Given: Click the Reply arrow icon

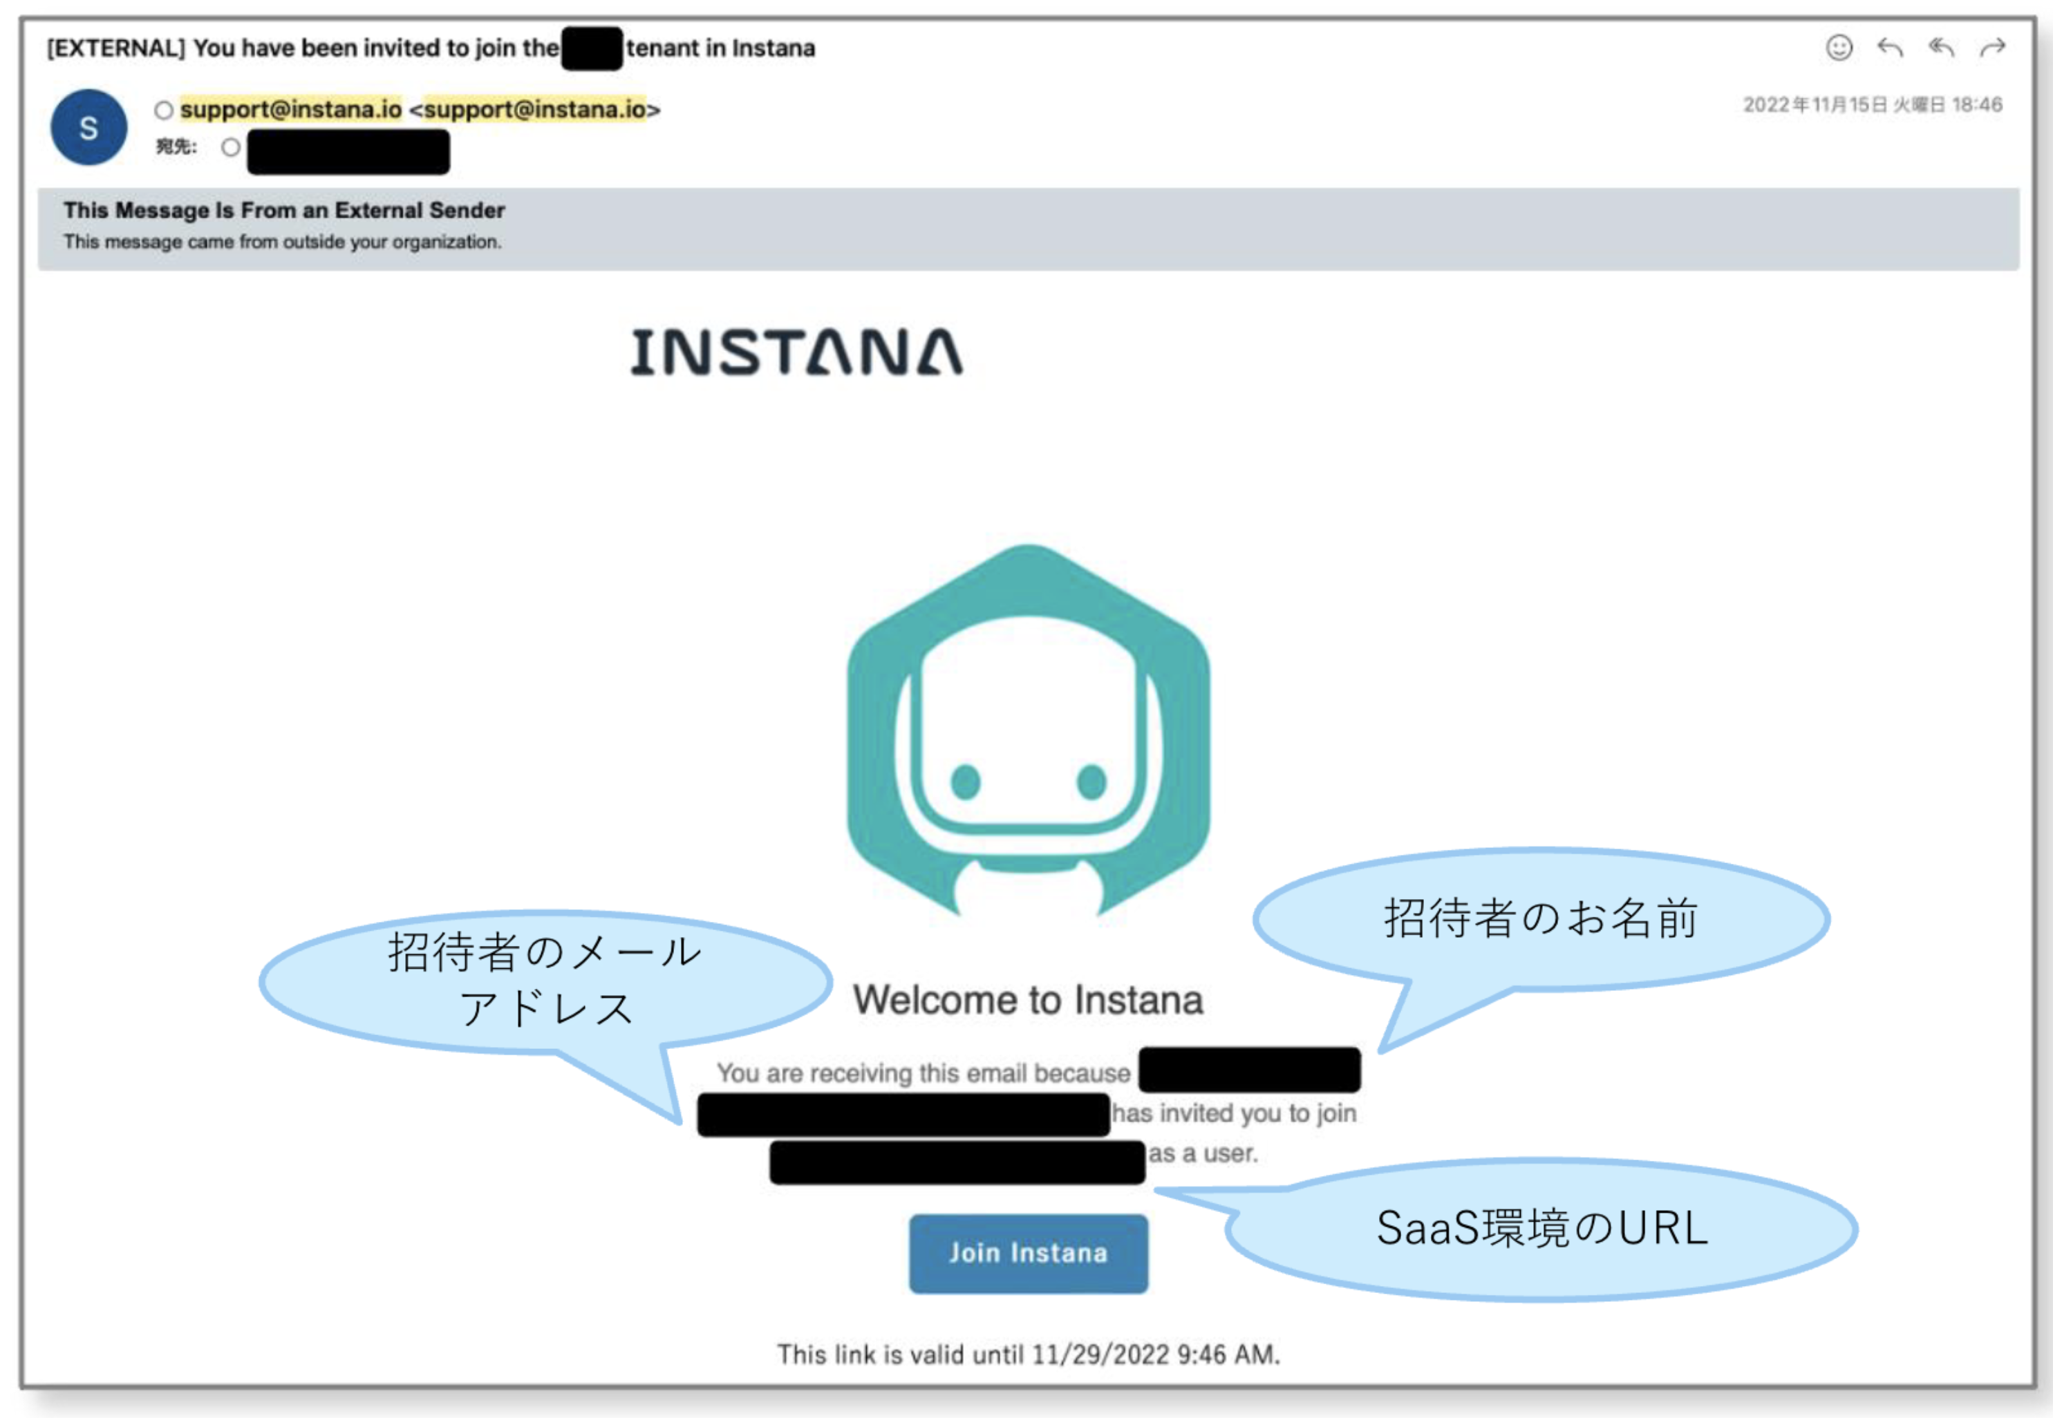Looking at the screenshot, I should tap(1889, 47).
